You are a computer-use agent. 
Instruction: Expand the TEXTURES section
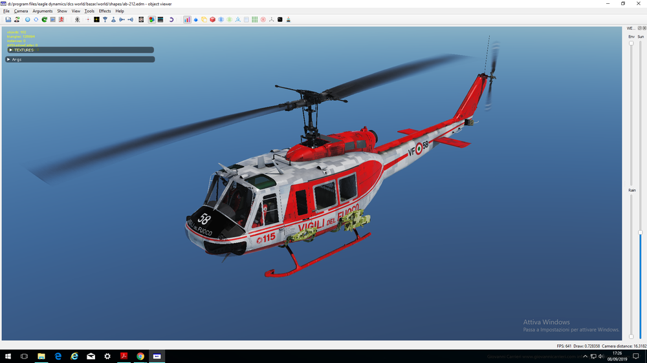(x=80, y=50)
